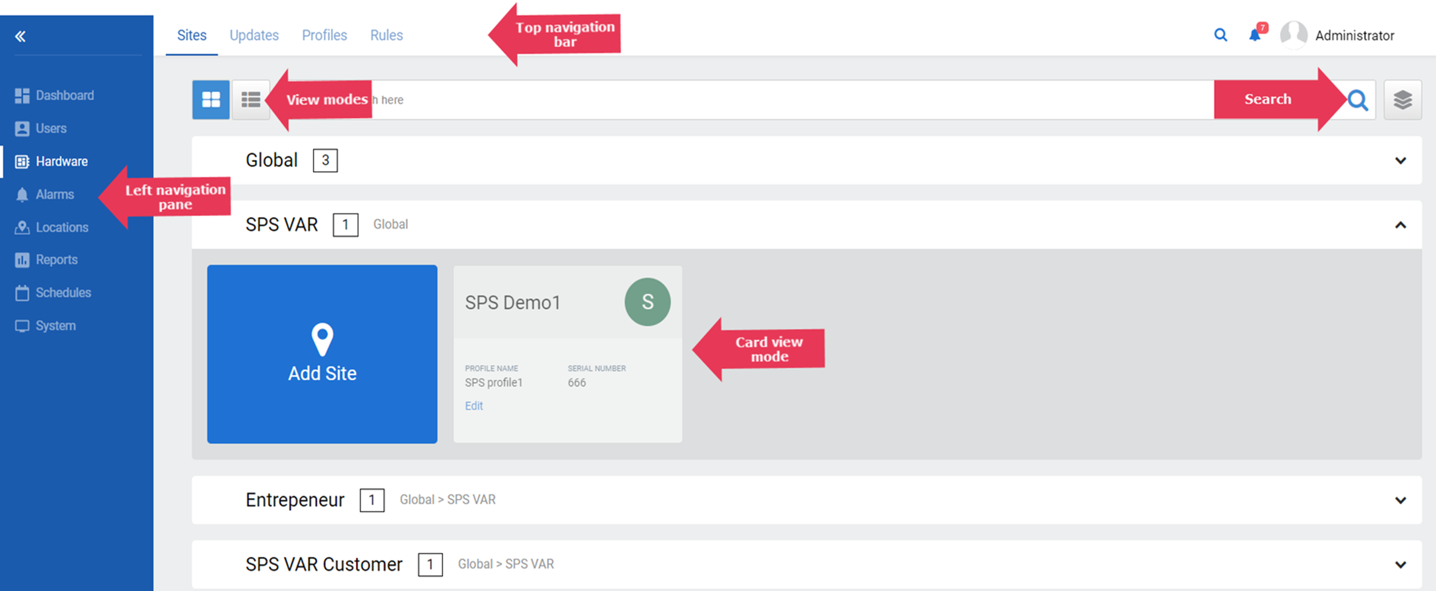
Task: Switch to the Updates tab
Action: click(254, 35)
